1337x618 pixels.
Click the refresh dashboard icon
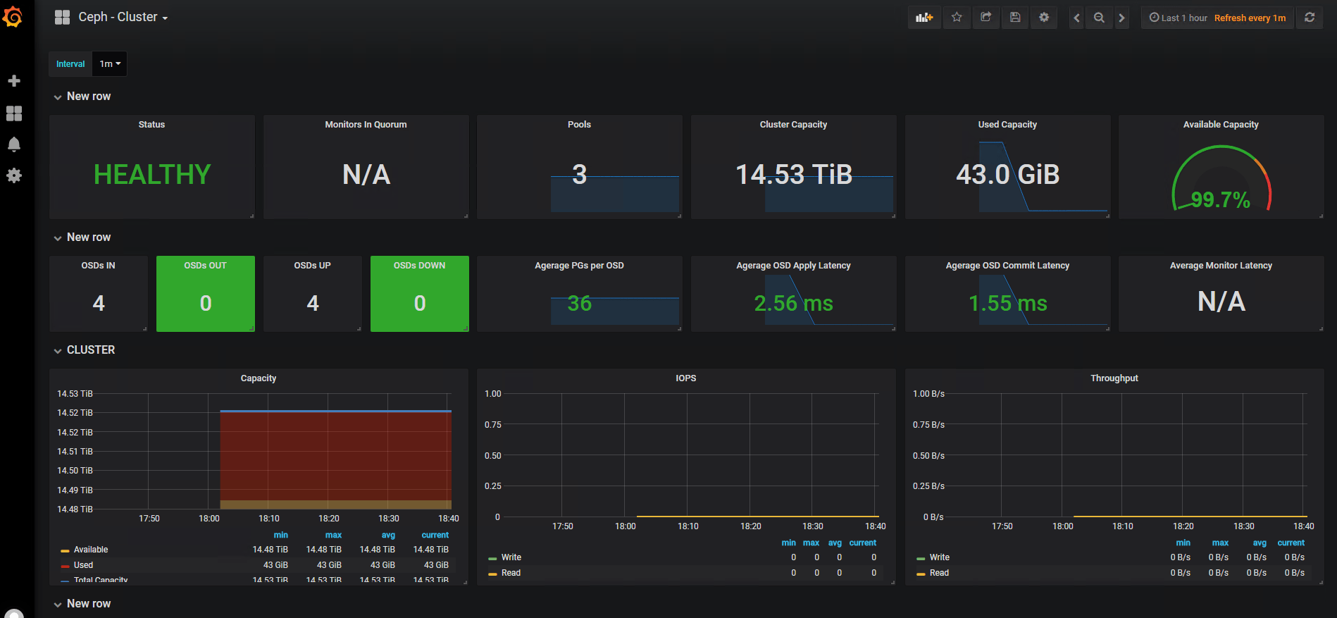point(1310,18)
